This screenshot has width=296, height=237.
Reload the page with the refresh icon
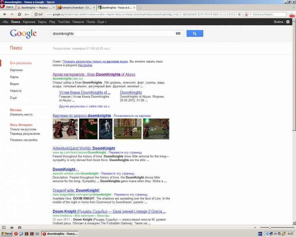[19, 14]
